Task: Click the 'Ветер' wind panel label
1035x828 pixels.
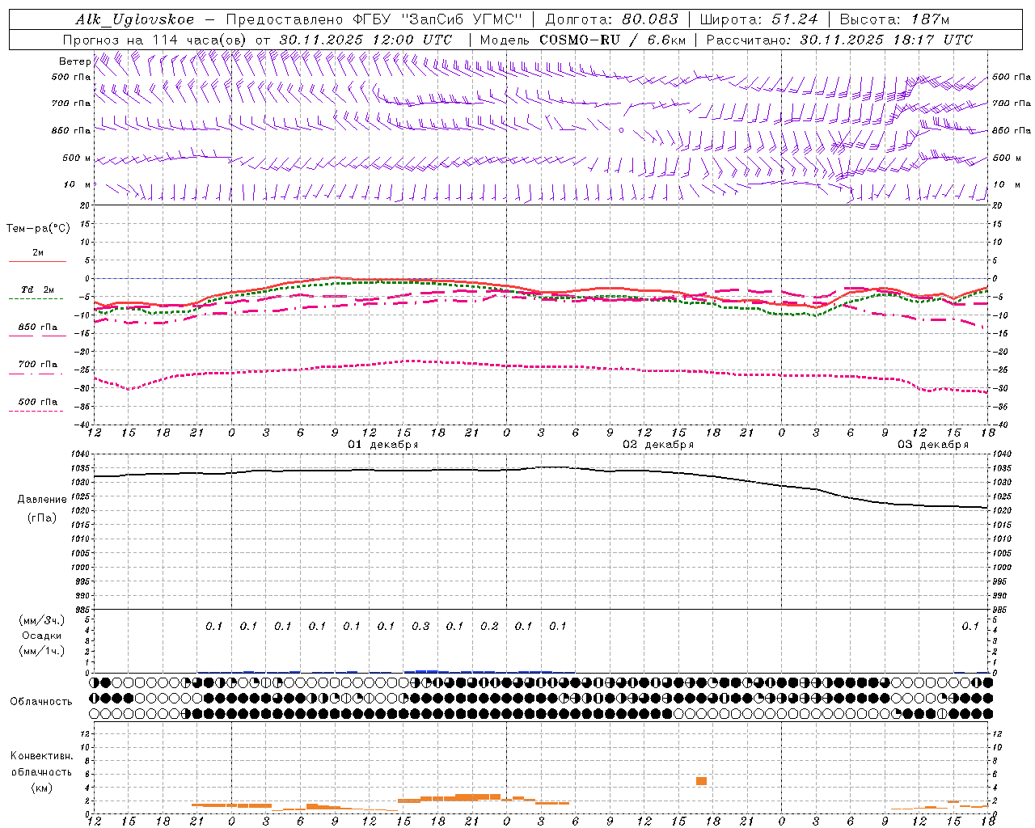Action: click(x=74, y=61)
